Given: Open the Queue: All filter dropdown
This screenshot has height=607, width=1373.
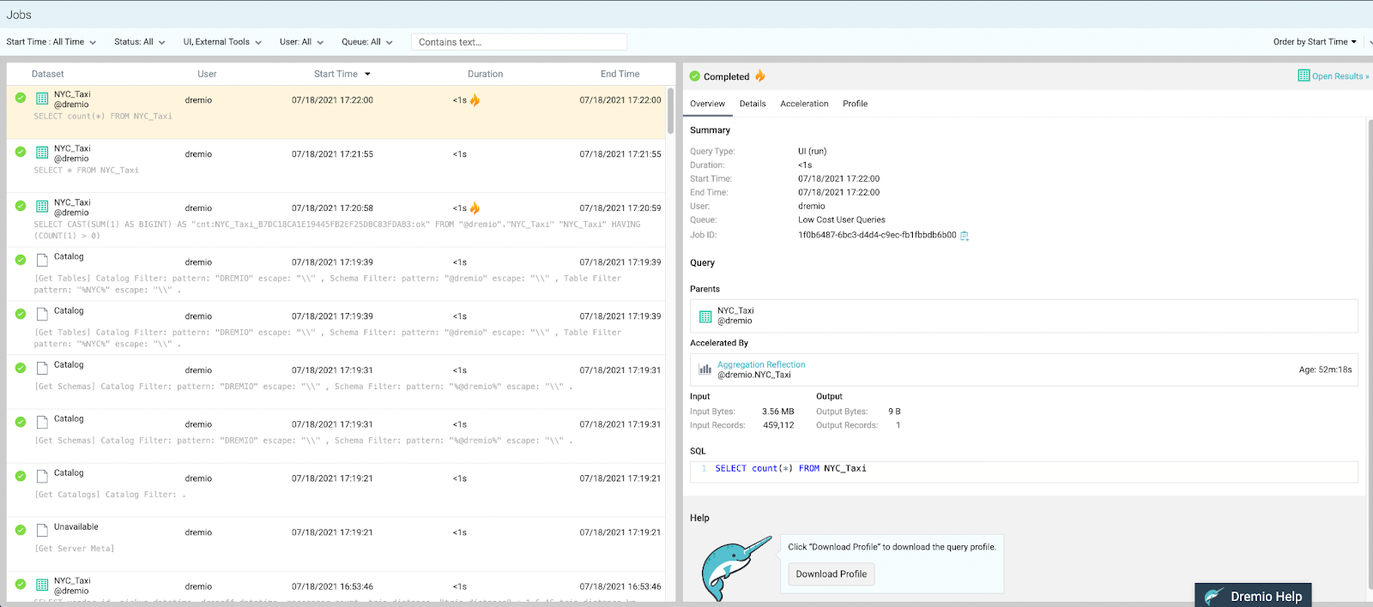Looking at the screenshot, I should point(367,42).
